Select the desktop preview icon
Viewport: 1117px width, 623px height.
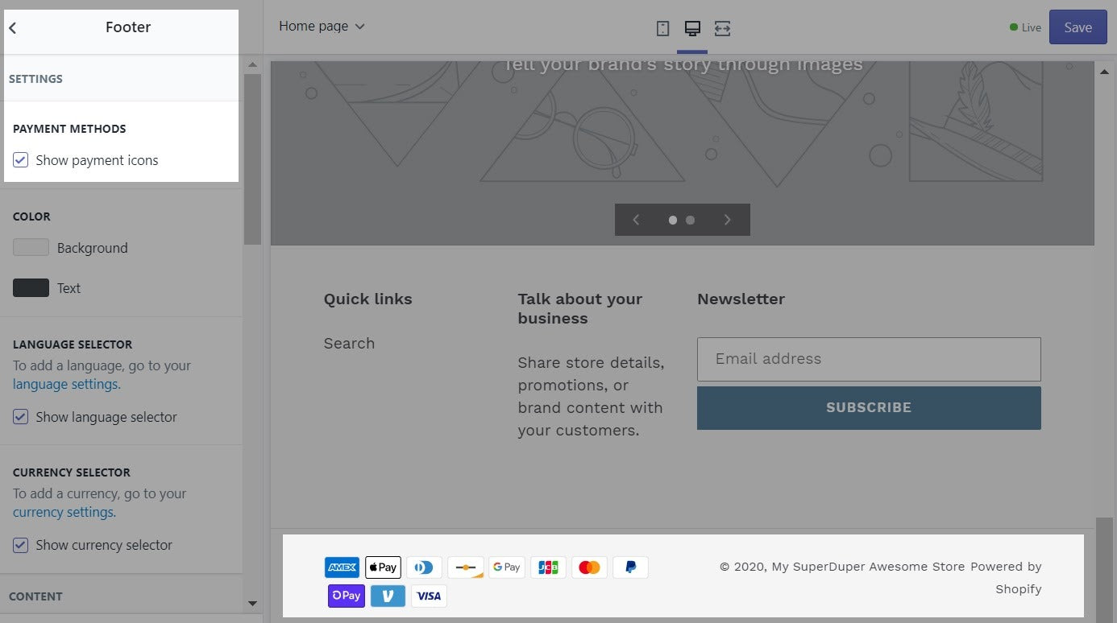click(691, 29)
